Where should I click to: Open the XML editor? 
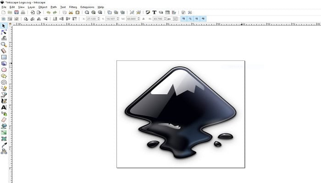[x=167, y=12]
